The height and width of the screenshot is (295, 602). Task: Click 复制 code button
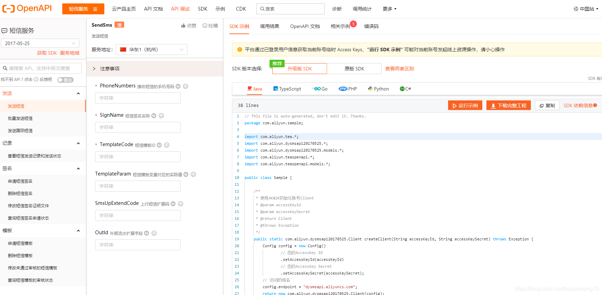(x=547, y=106)
